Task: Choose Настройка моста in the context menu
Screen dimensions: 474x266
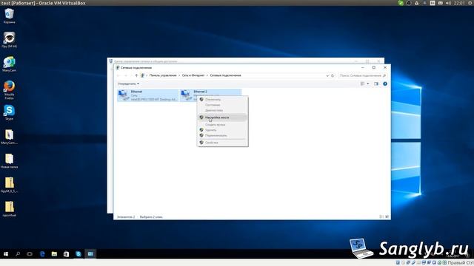Action: (222, 117)
